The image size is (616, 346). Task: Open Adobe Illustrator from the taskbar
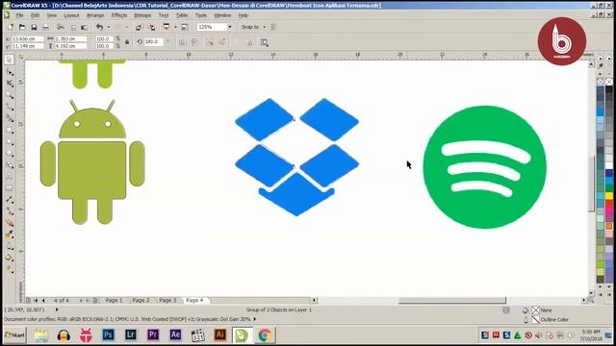tap(220, 335)
